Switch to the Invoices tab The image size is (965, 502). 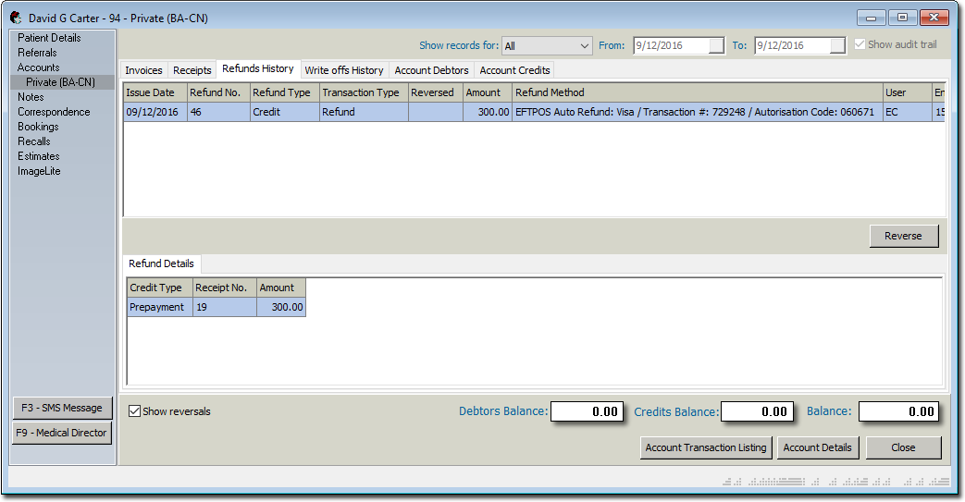pos(143,70)
